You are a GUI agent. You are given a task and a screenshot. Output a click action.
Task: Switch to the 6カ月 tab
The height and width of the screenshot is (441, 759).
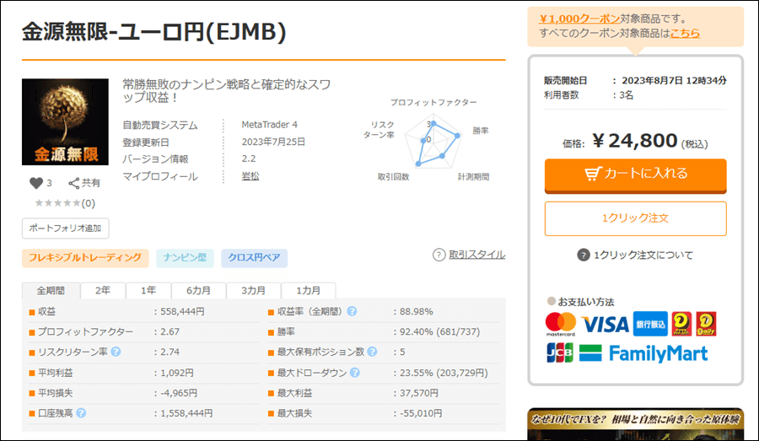(199, 290)
